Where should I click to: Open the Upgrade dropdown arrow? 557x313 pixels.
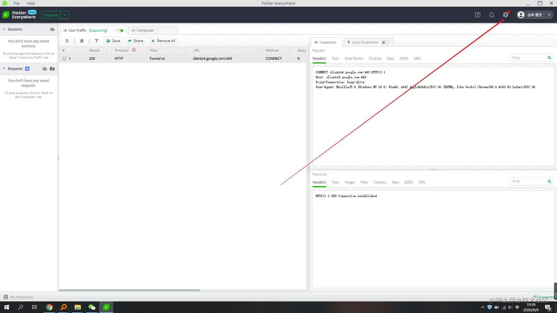(65, 15)
